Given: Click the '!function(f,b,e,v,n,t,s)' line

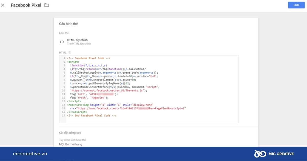Looking at the screenshot, I should (x=89, y=65).
